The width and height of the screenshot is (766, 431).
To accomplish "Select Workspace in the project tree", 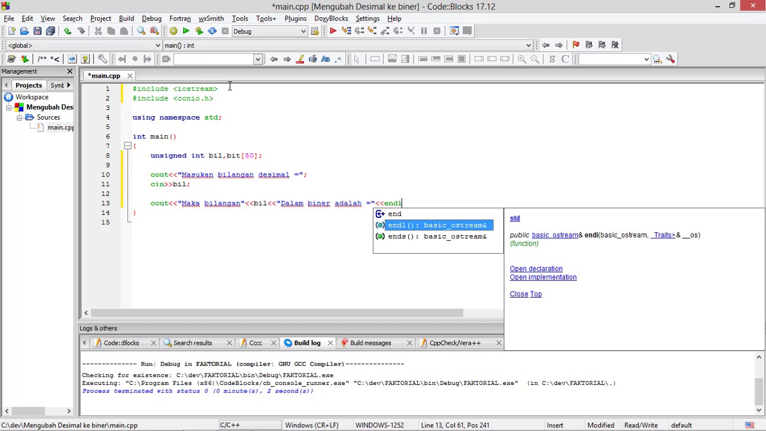I will point(32,97).
